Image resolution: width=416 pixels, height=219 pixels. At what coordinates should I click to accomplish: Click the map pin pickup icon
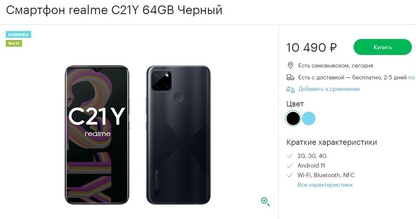[290, 65]
